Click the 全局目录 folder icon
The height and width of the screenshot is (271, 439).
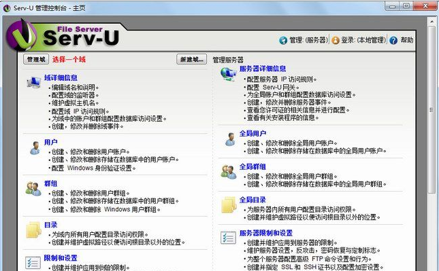coord(229,205)
